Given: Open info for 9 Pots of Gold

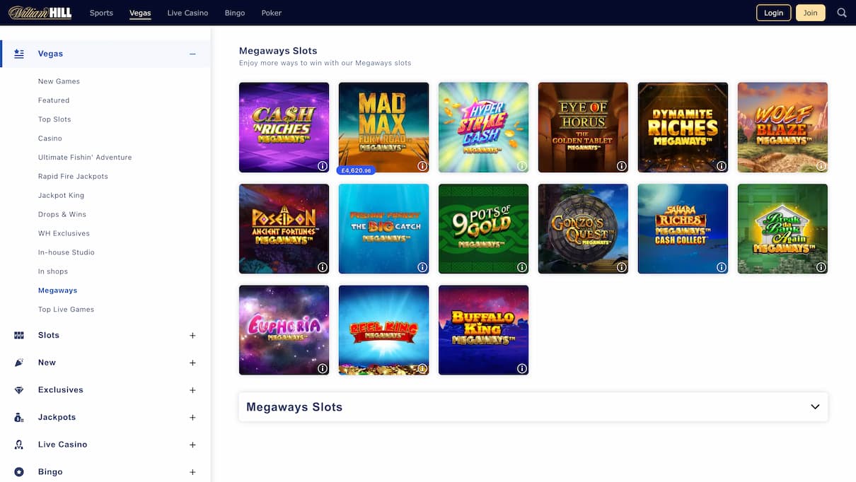Looking at the screenshot, I should click(x=522, y=267).
